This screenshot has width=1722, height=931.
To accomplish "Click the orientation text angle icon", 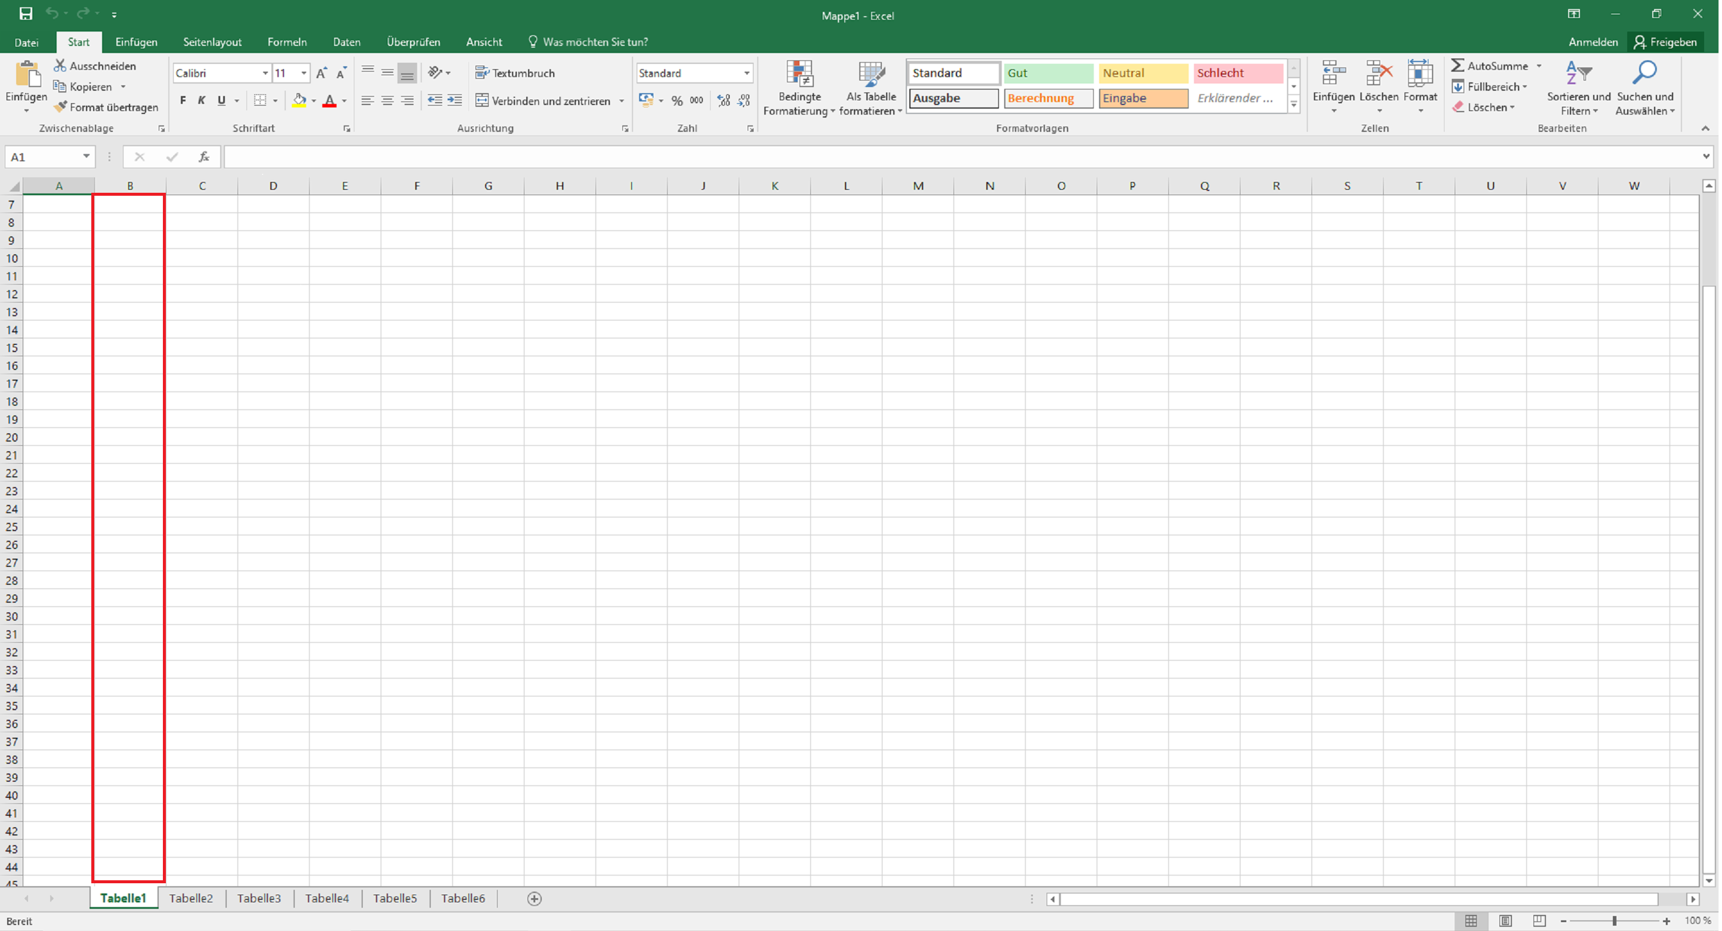I will coord(435,72).
